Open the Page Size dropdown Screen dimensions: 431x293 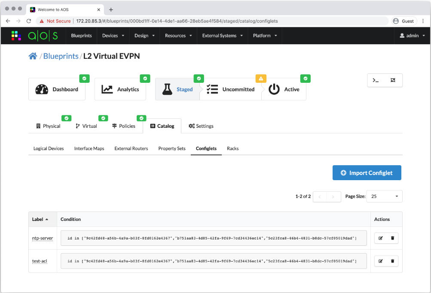[384, 196]
